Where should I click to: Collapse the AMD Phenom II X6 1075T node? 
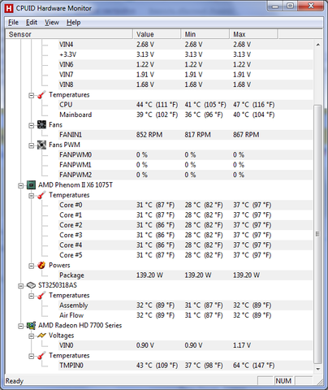(x=21, y=186)
